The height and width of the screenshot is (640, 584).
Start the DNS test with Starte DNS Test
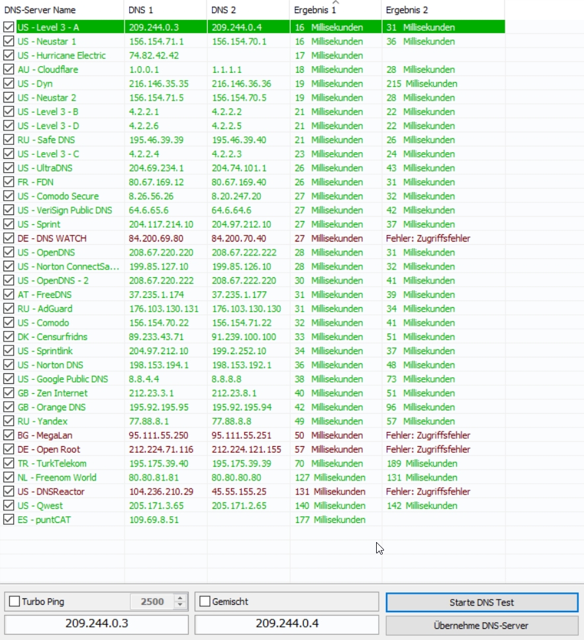pos(482,602)
